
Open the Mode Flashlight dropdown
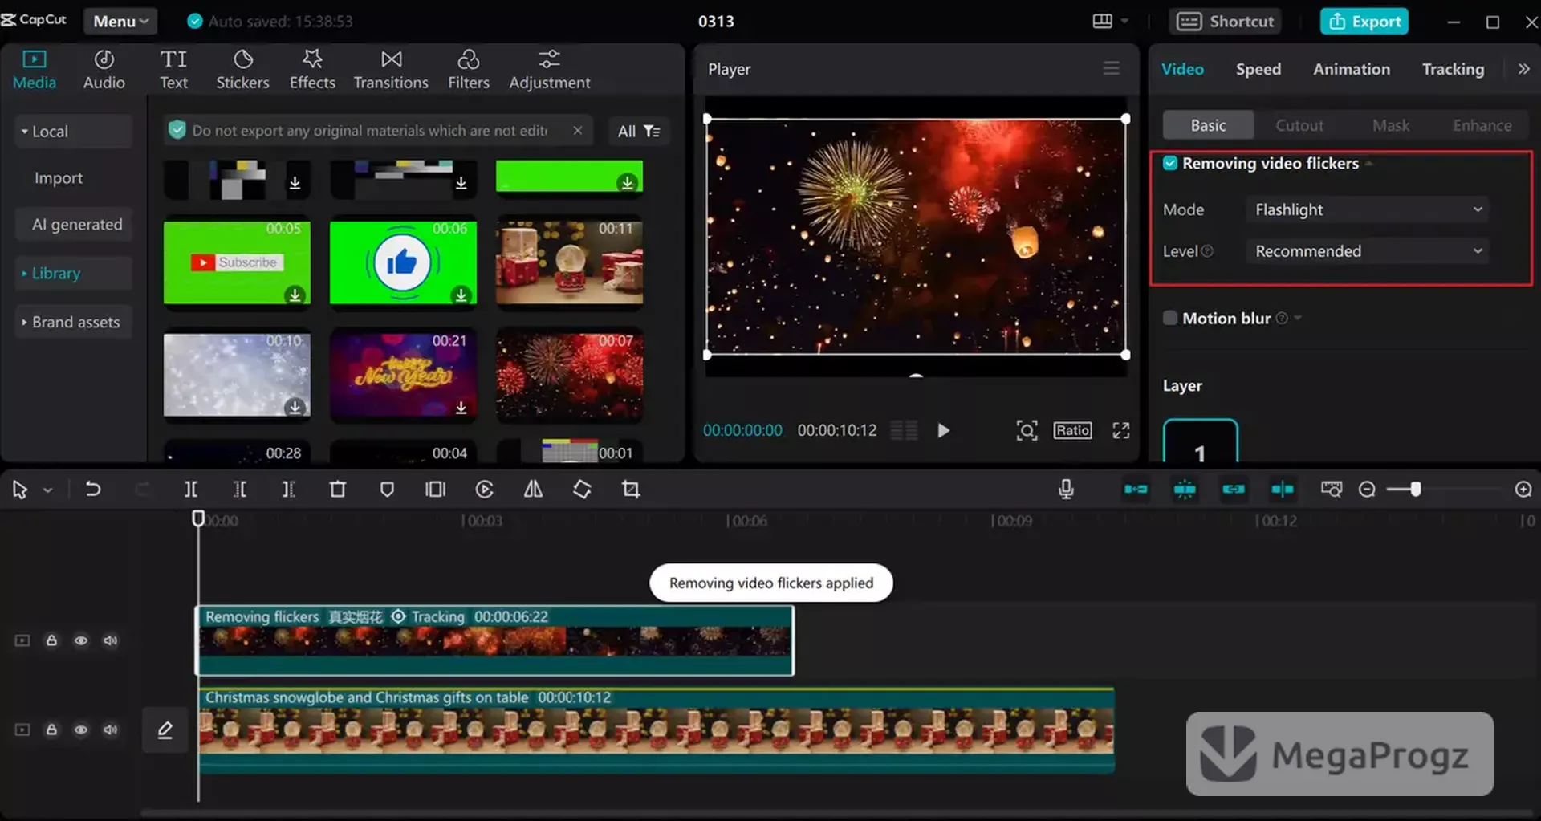click(1368, 209)
